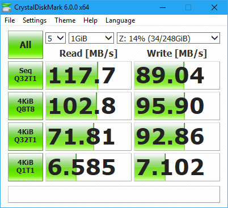Click the Write [MB/s] column header
Screen dimensions: 228x208
tap(177, 53)
